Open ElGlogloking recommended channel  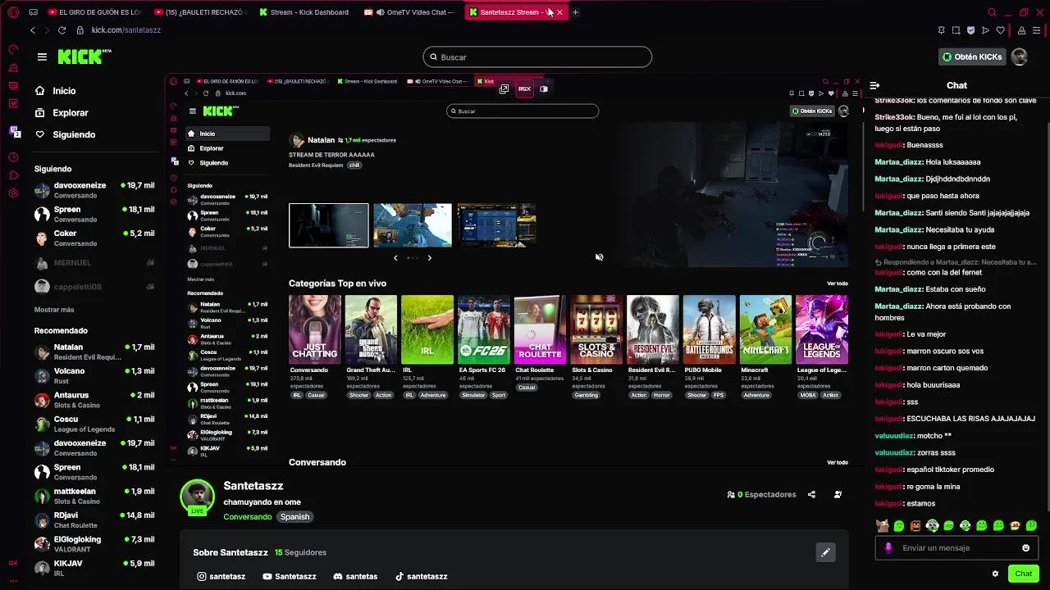pyautogui.click(x=94, y=544)
